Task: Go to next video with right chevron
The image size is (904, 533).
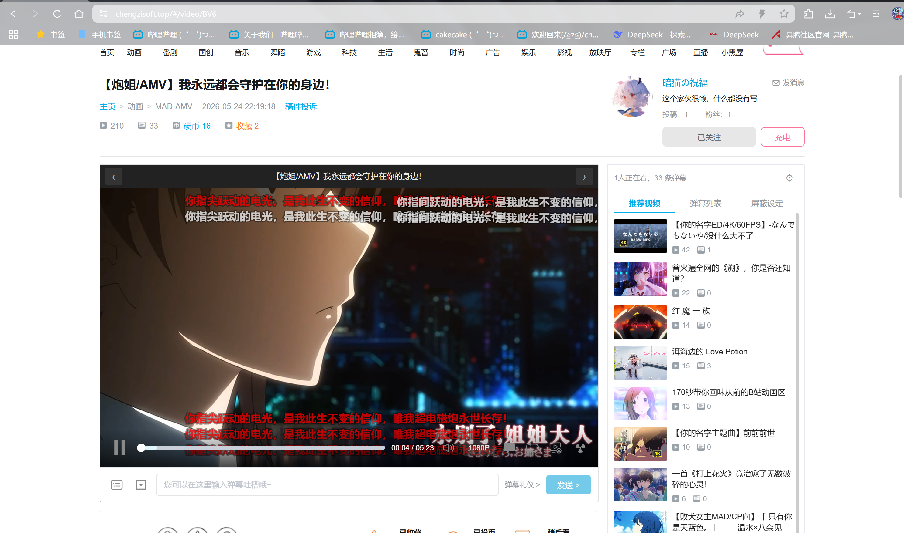Action: 584,177
